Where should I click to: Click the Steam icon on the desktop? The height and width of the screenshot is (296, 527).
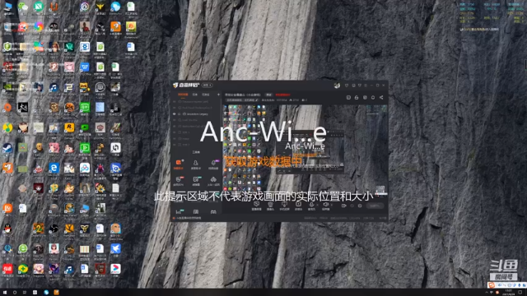[x=7, y=148]
